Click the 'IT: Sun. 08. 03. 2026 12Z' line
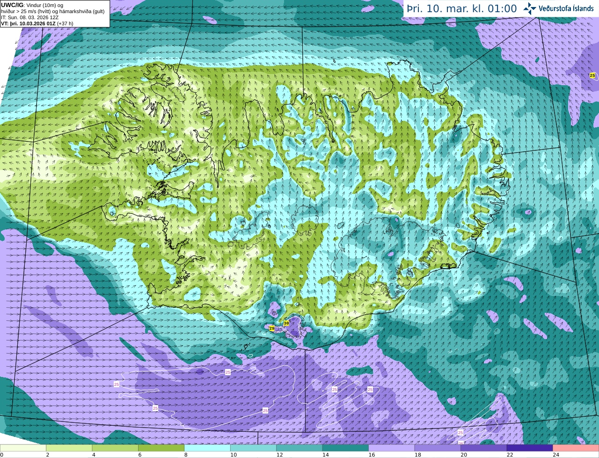This screenshot has height=458, width=599. coord(29,17)
